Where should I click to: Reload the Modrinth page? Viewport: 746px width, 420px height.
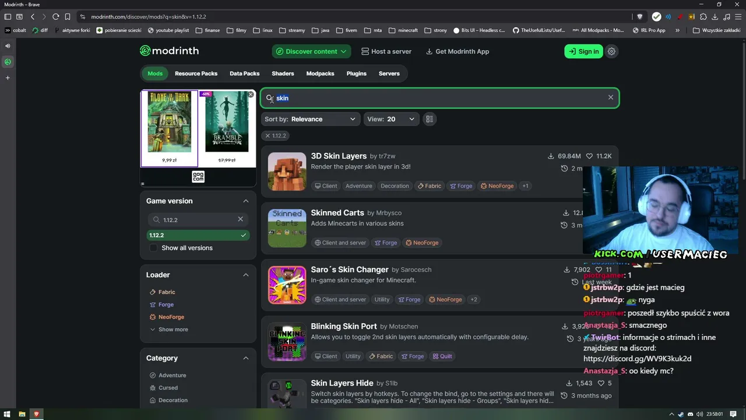click(55, 17)
